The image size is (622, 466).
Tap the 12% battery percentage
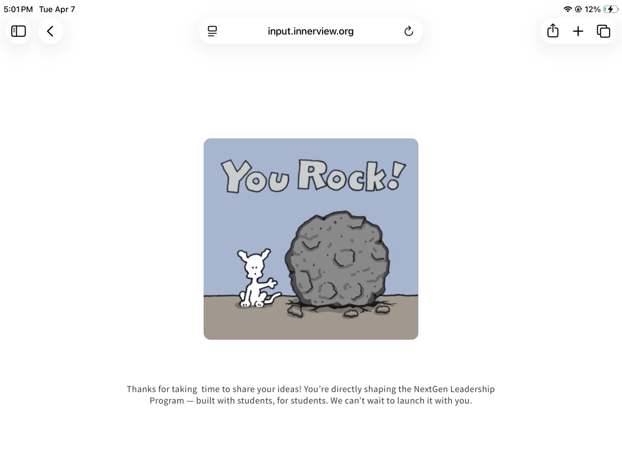592,9
